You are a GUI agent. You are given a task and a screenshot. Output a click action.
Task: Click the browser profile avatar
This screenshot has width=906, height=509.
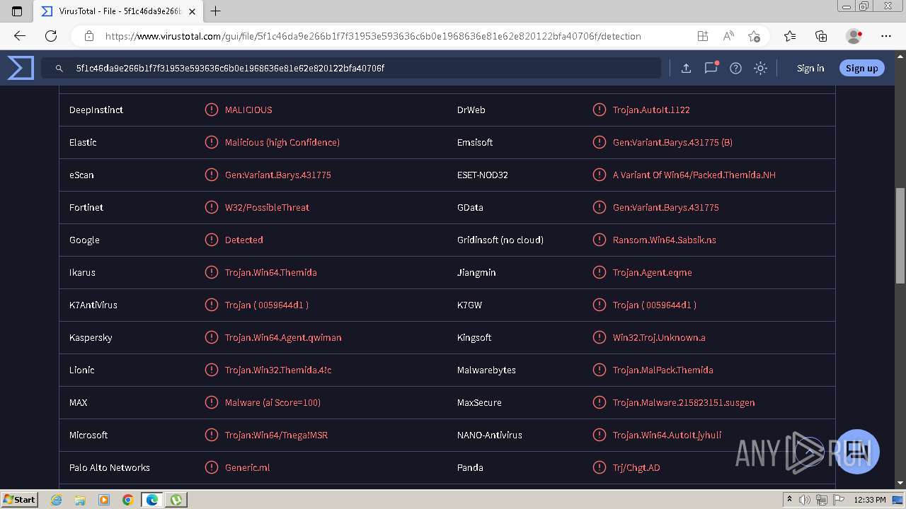click(854, 36)
